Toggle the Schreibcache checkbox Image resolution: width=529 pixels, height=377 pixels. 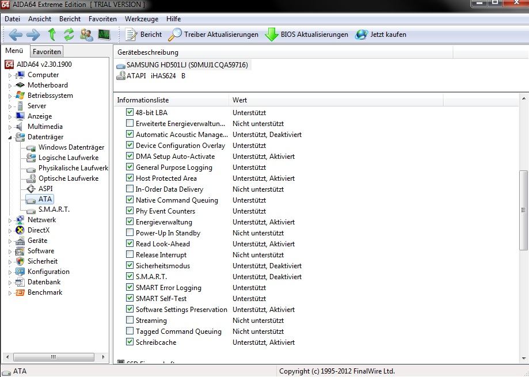click(130, 341)
